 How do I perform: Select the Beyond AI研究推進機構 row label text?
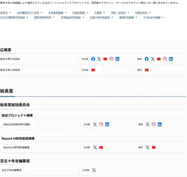click(x=16, y=147)
